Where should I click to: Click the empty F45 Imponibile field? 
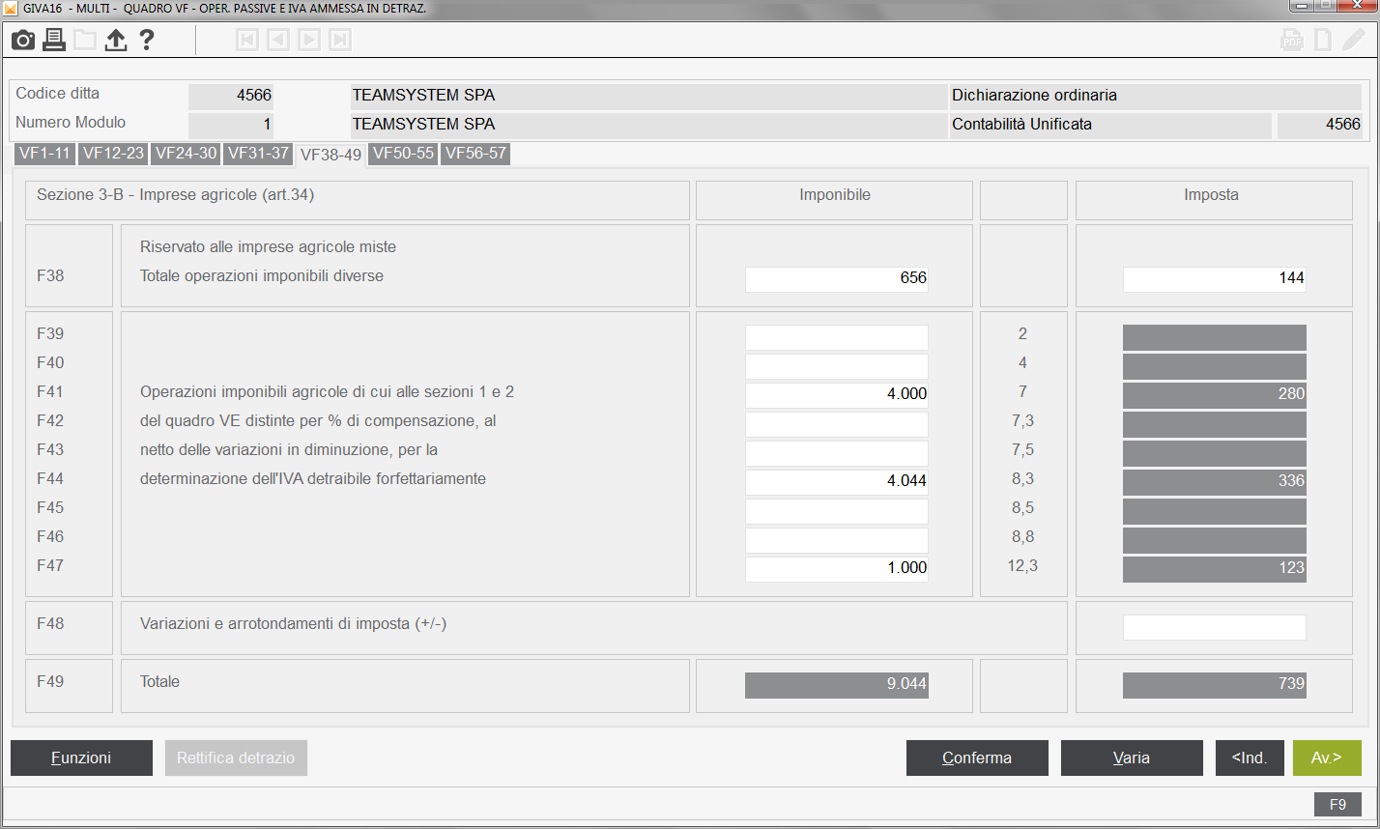837,511
